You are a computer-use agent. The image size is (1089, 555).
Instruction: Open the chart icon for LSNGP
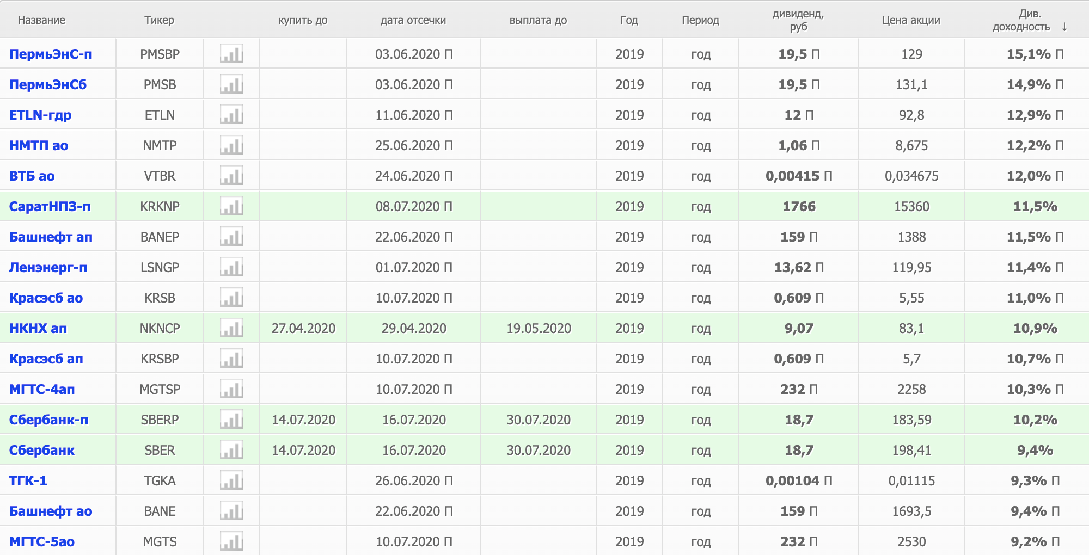pos(231,267)
